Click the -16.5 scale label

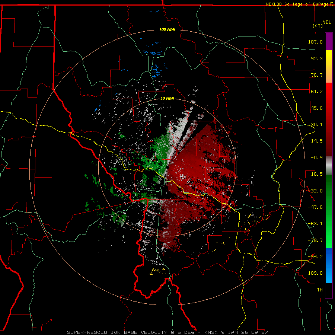pyautogui.click(x=315, y=174)
